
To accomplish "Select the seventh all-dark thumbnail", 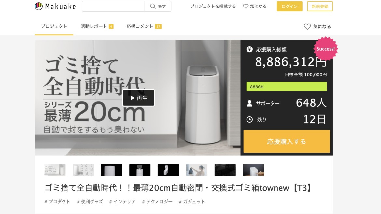I will [225, 170].
